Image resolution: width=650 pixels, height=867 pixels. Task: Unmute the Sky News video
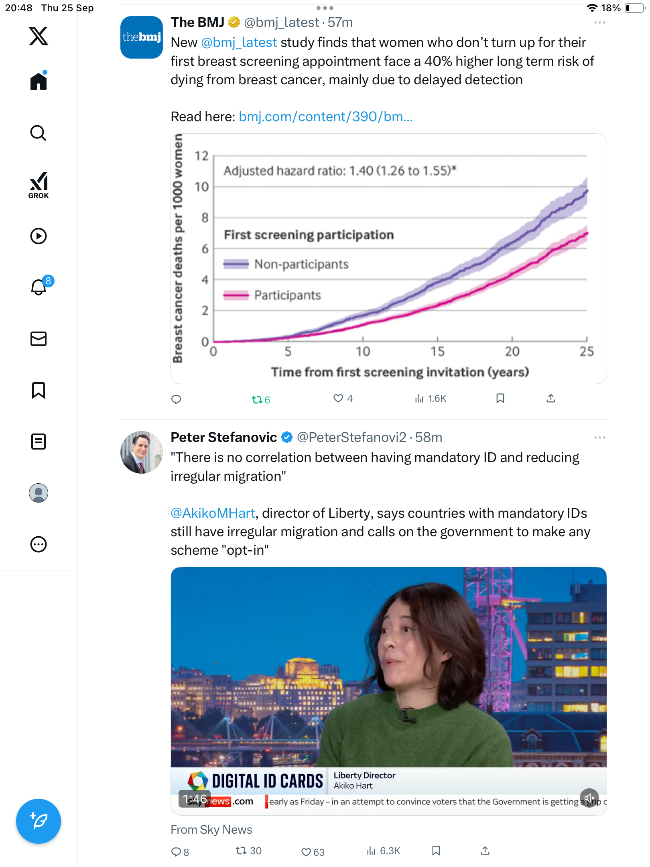(x=589, y=798)
